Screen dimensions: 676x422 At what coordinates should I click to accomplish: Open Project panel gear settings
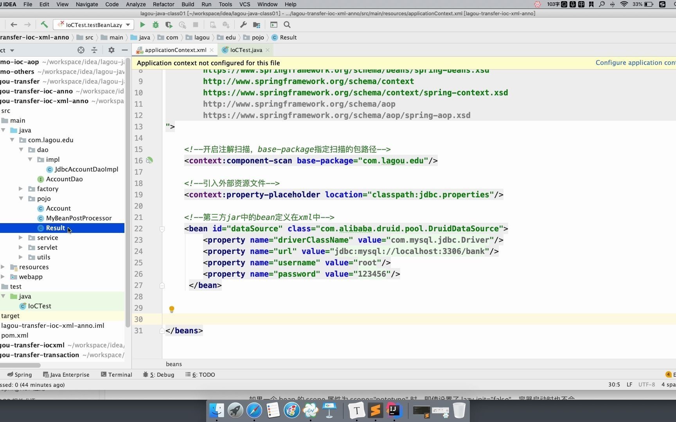[x=111, y=50]
